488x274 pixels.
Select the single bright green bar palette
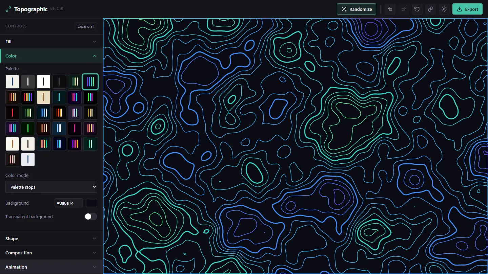28,129
